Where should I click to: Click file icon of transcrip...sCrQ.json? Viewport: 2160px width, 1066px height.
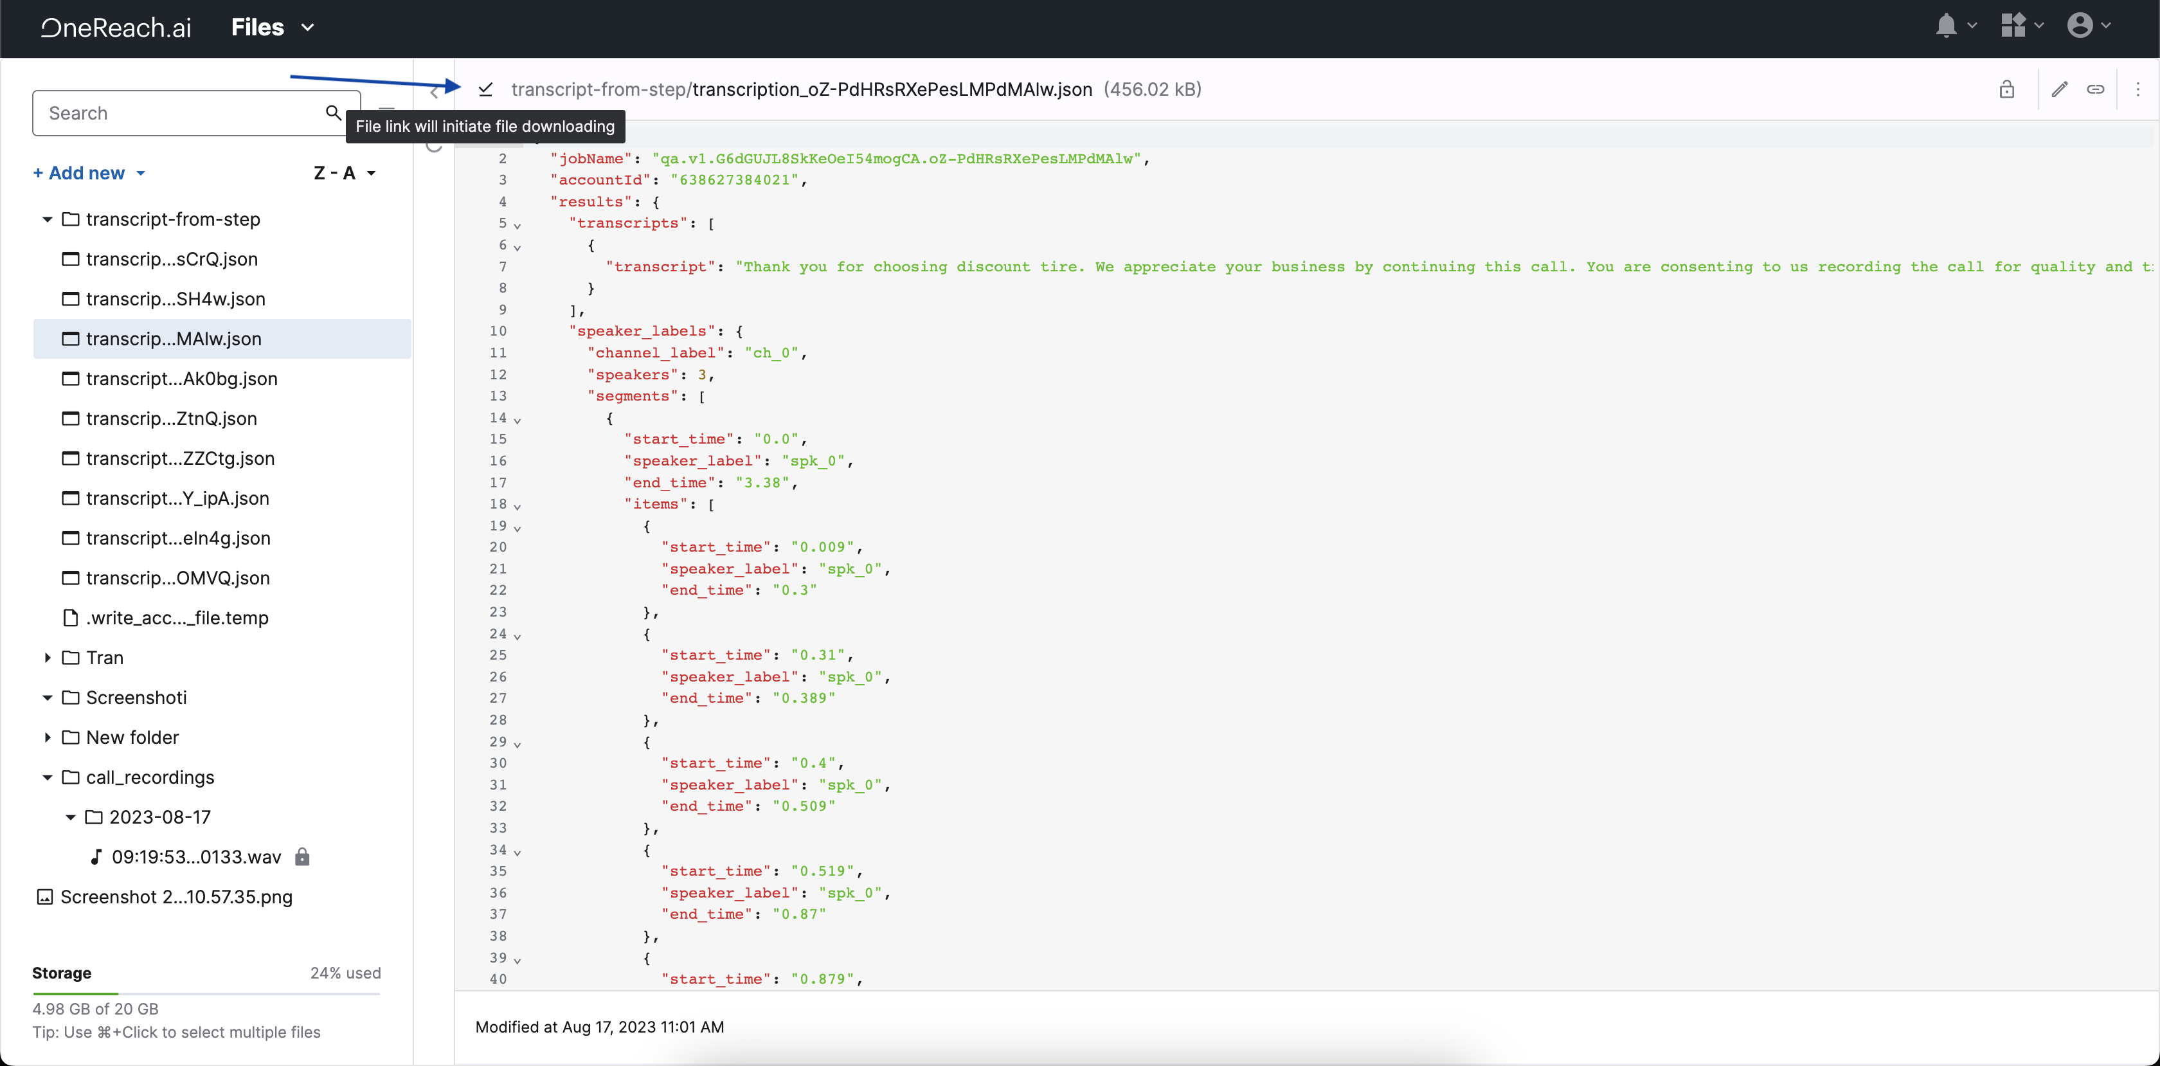coord(71,259)
